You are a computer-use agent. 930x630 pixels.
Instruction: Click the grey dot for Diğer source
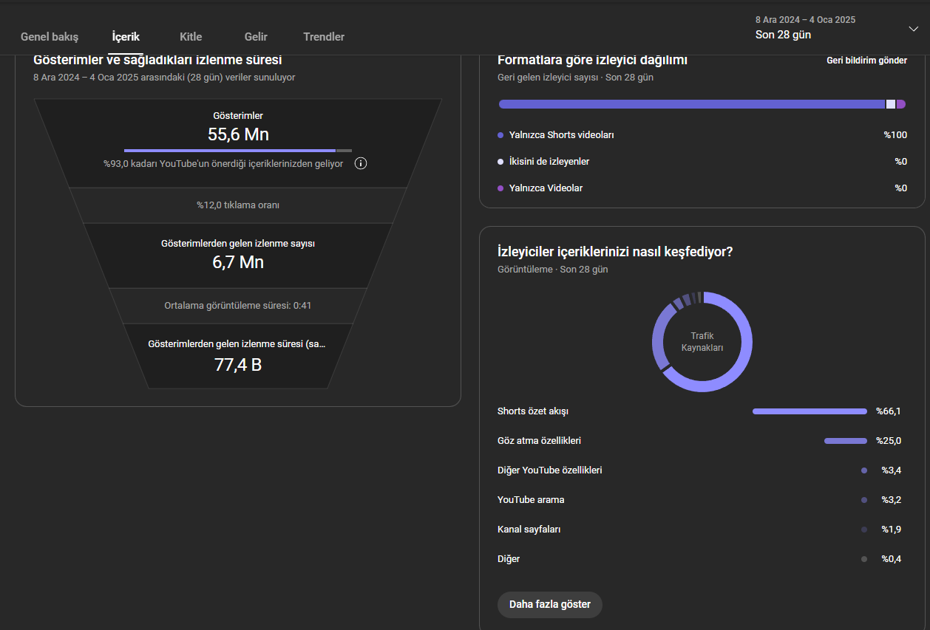click(x=864, y=559)
